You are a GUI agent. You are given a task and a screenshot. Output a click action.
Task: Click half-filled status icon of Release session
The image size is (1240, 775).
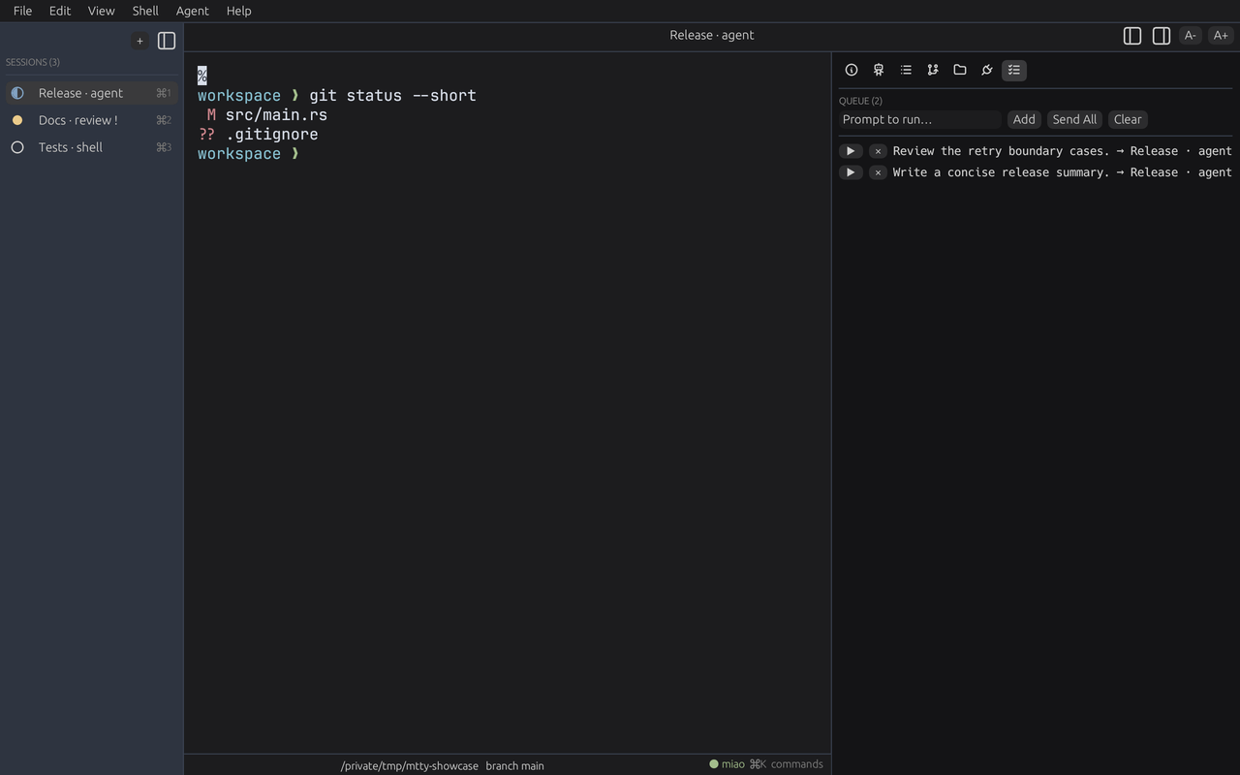point(17,93)
